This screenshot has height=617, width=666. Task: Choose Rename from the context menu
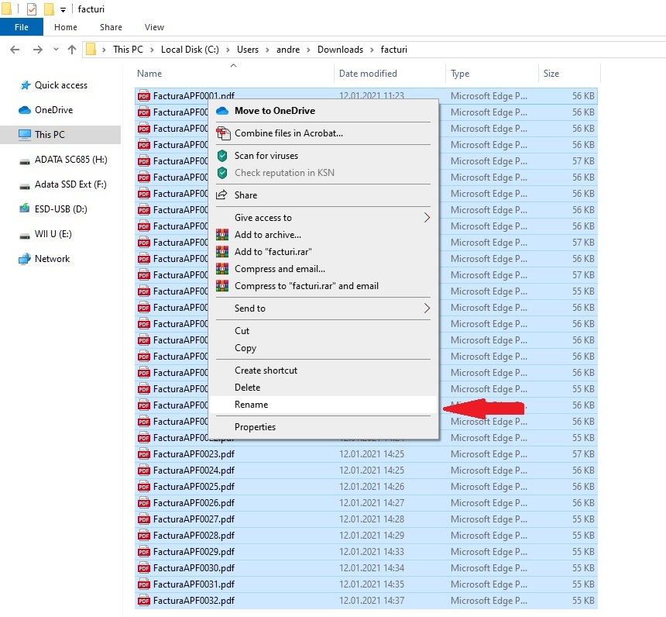pos(251,405)
